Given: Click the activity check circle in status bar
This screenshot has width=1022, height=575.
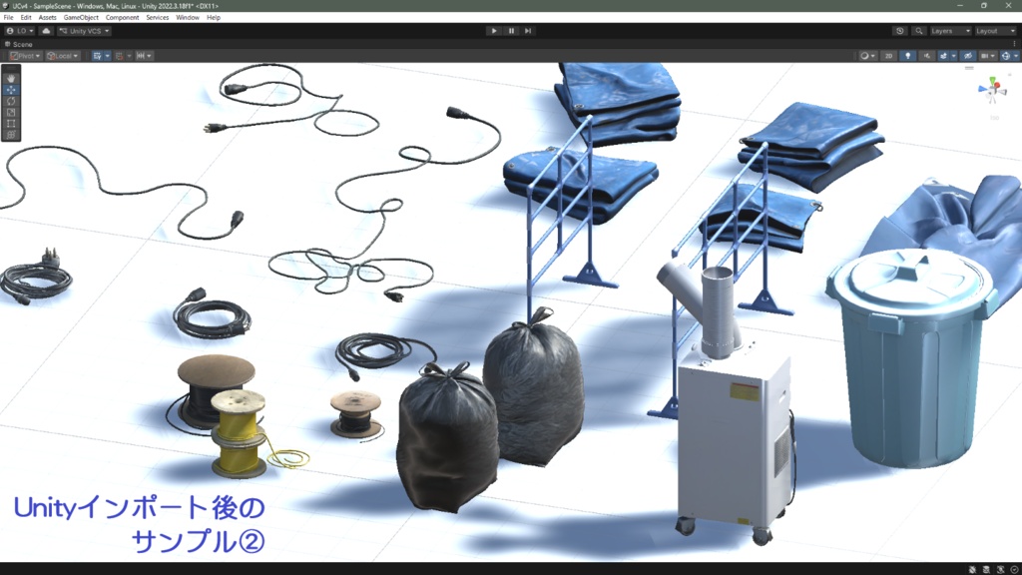Looking at the screenshot, I should click(x=1014, y=570).
